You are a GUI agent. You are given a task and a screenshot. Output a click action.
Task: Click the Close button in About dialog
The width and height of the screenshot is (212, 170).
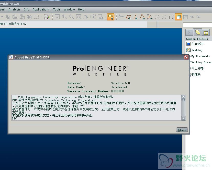click(182, 130)
